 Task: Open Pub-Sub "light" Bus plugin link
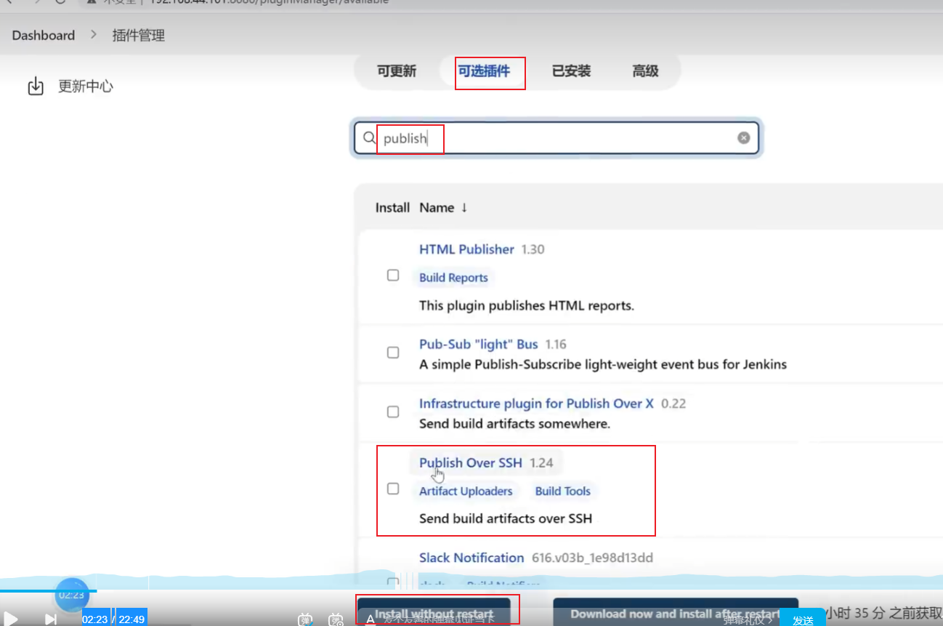tap(479, 345)
